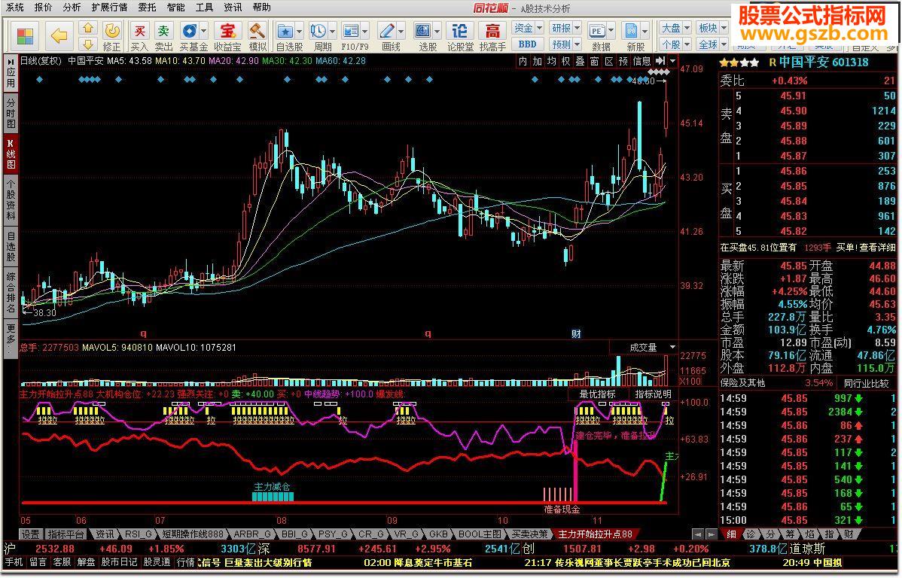
Task: Click the 设置 button below the chart
Action: tap(31, 534)
